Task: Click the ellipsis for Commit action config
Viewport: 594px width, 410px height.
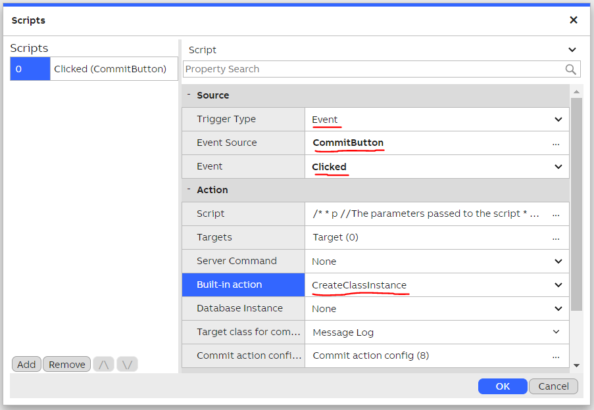Action: (x=557, y=355)
